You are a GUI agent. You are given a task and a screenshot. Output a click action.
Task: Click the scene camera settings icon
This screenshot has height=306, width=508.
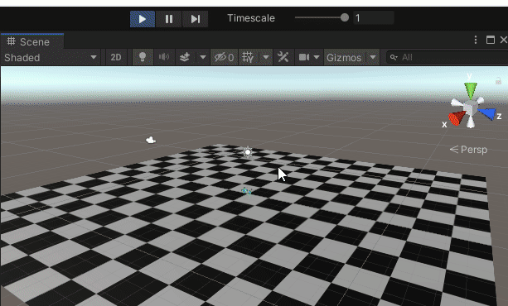click(x=304, y=57)
